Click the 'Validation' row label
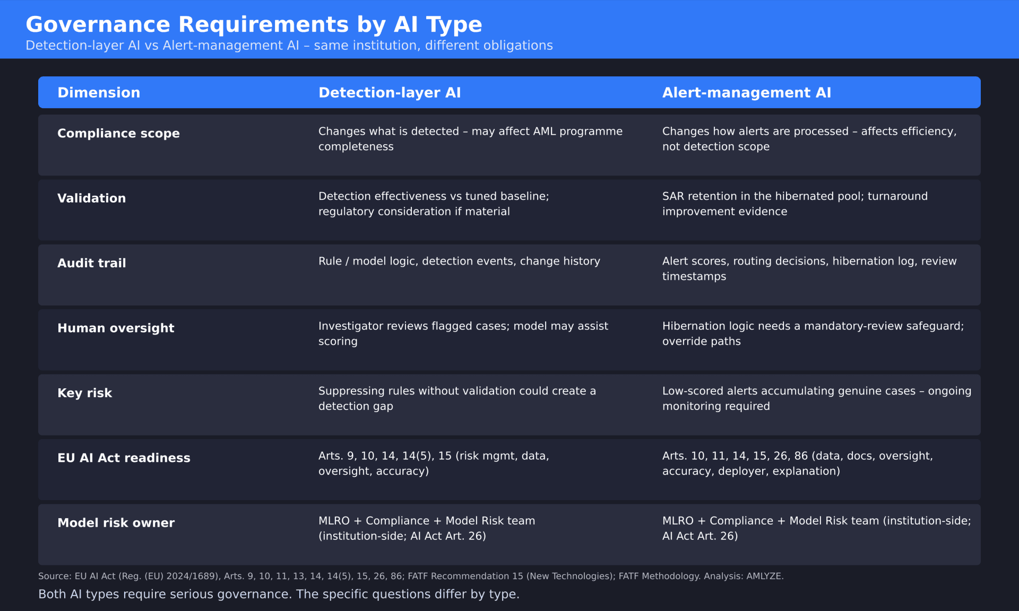 [x=92, y=198]
